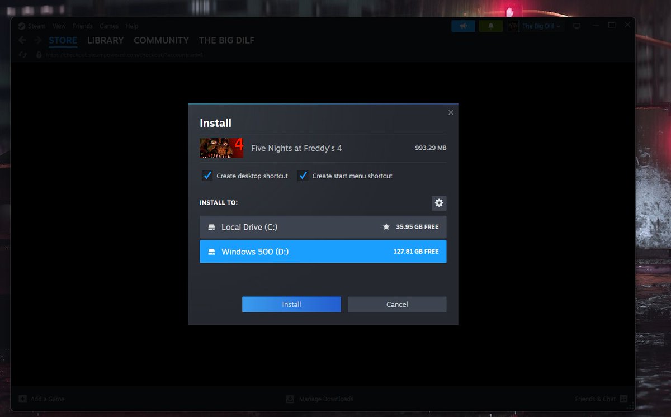Expand The Big Dilf account dropdown
This screenshot has height=417, width=671.
542,26
